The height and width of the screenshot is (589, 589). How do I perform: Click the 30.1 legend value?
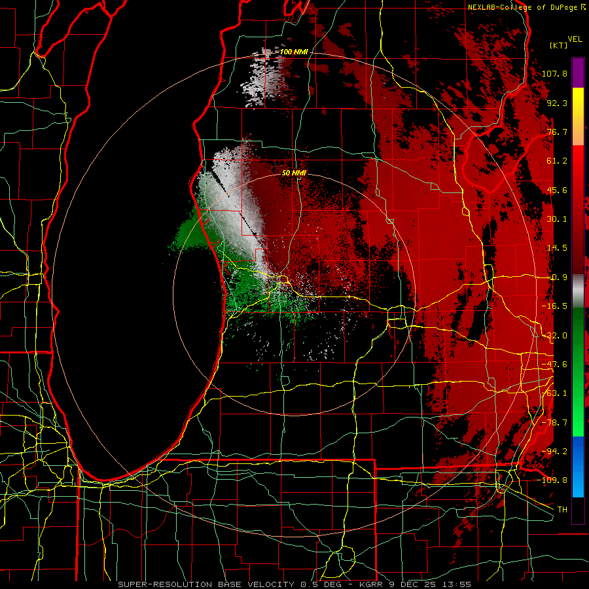(557, 219)
